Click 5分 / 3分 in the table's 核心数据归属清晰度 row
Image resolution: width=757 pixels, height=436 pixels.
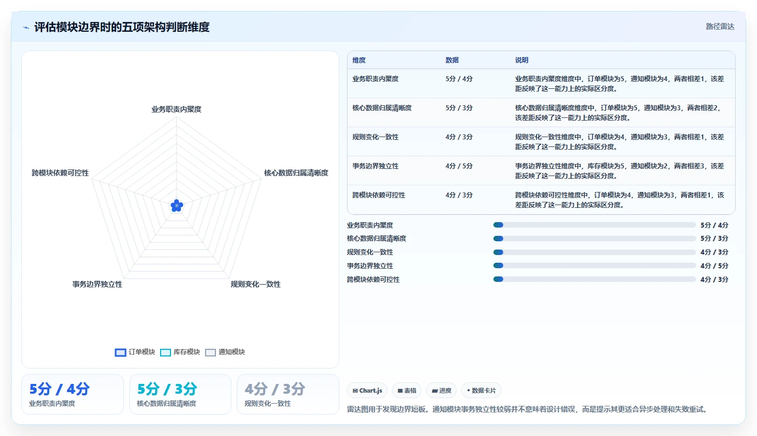(459, 108)
